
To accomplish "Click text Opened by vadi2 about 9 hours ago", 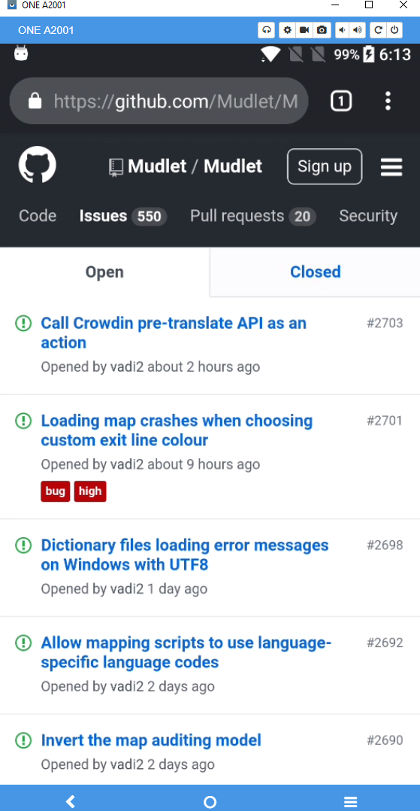I will tap(150, 465).
